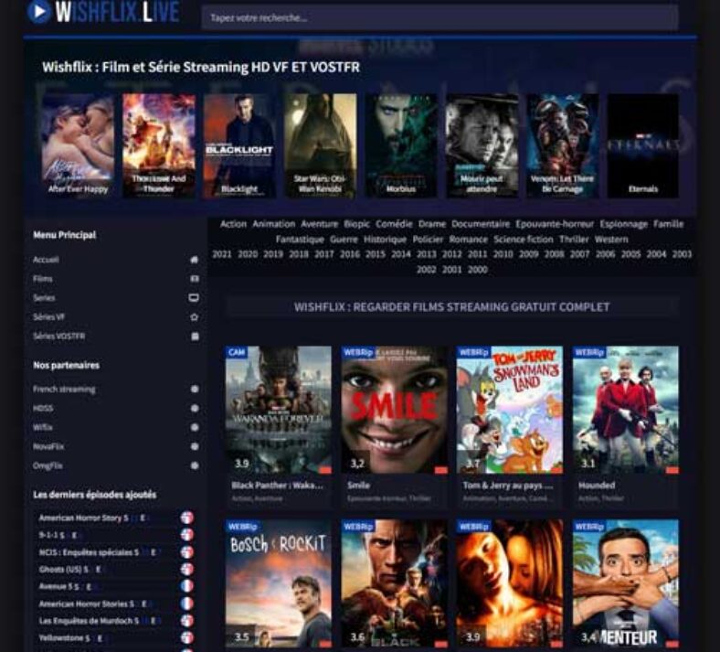Filter by Comédie genre
This screenshot has height=652, width=720.
(x=394, y=224)
